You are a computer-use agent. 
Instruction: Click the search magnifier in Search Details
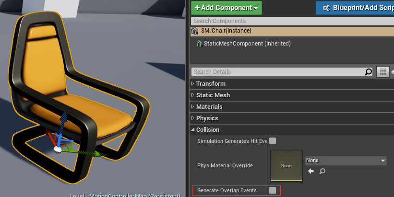(x=368, y=72)
